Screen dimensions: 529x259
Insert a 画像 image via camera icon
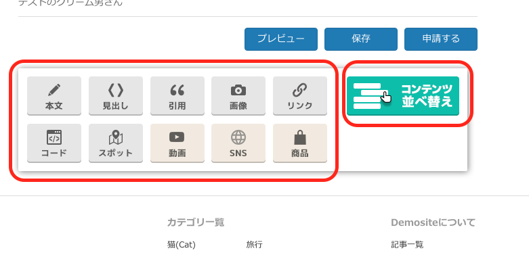238,95
